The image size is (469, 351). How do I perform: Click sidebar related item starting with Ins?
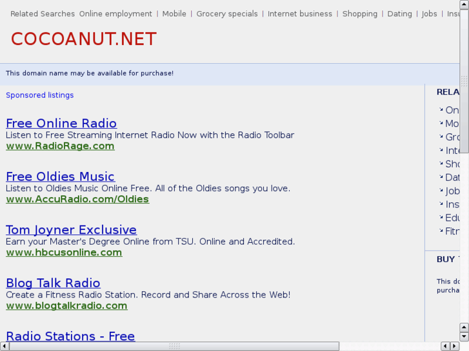(x=452, y=204)
